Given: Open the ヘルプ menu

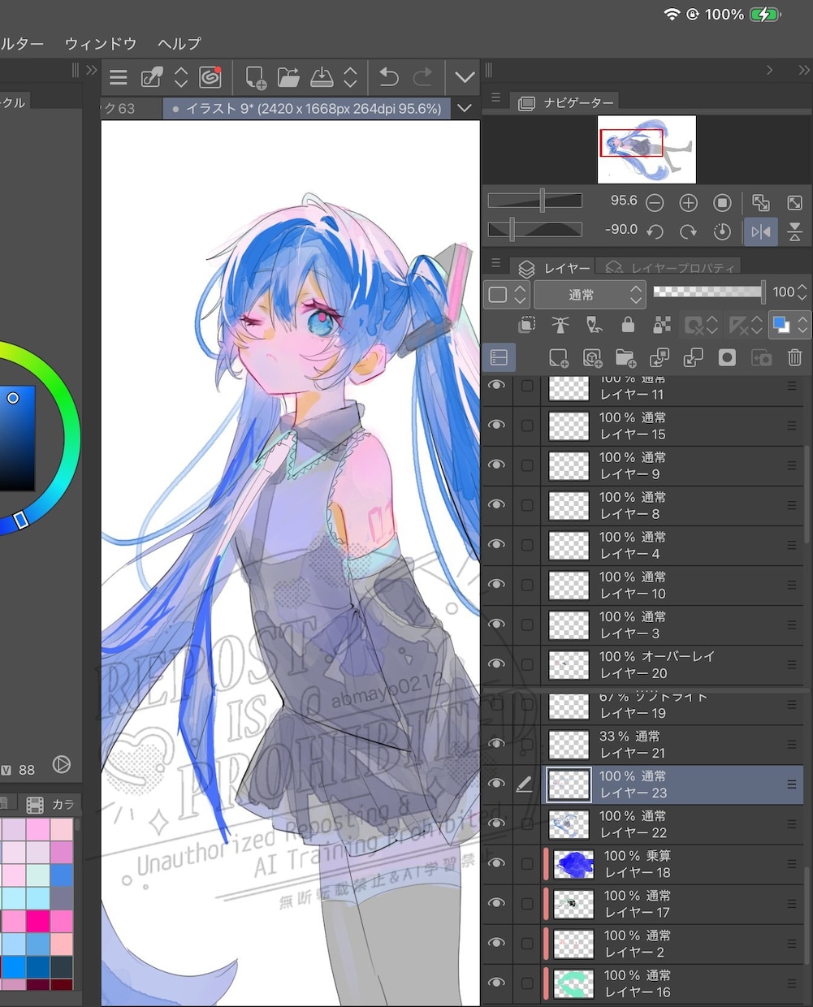Looking at the screenshot, I should (x=179, y=43).
